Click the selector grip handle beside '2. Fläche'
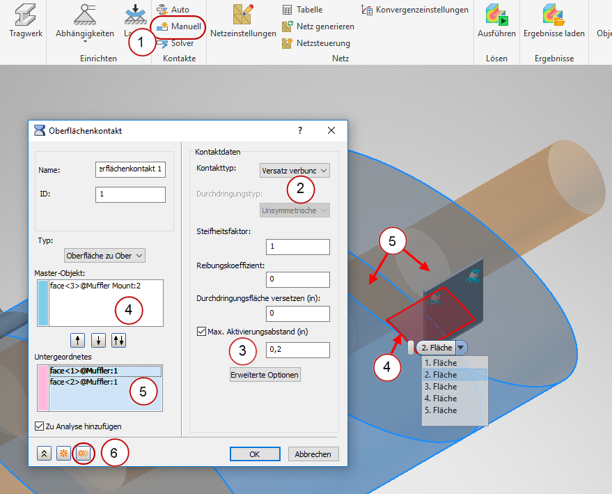 [411, 348]
